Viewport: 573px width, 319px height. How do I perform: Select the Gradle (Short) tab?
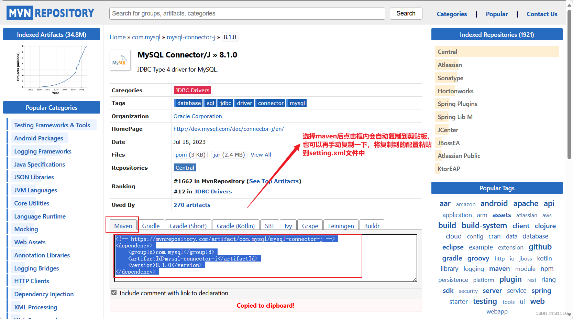coord(188,226)
